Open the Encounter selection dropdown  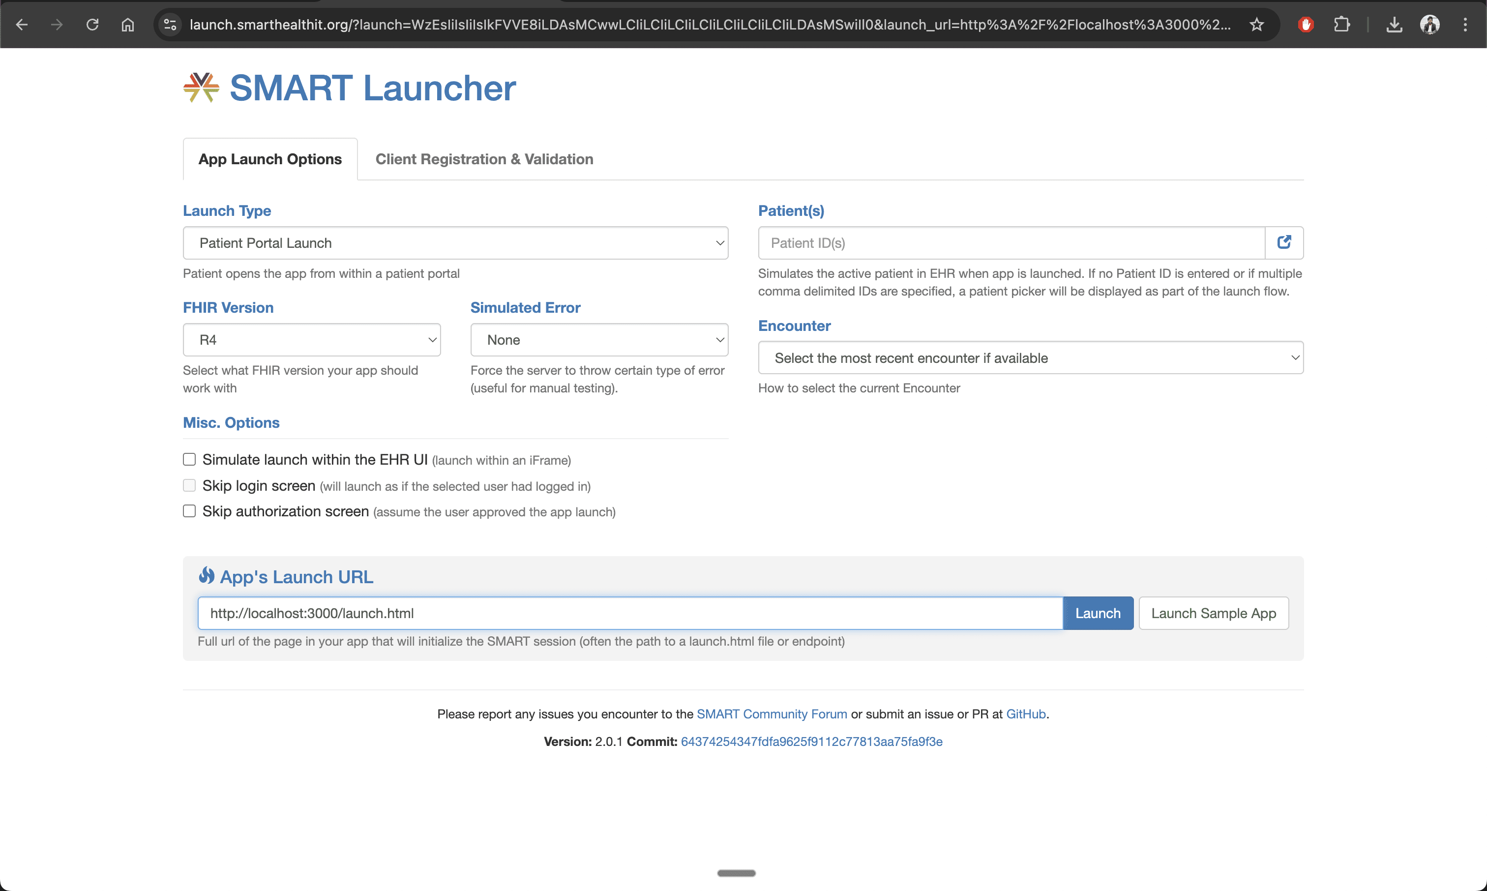[1030, 357]
